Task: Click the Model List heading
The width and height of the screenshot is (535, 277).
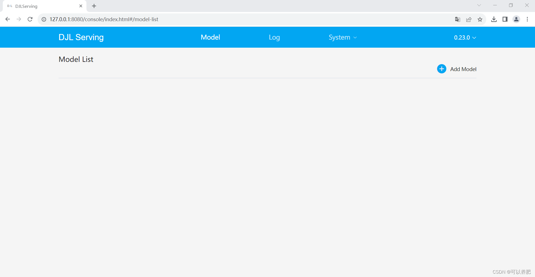Action: (x=76, y=59)
